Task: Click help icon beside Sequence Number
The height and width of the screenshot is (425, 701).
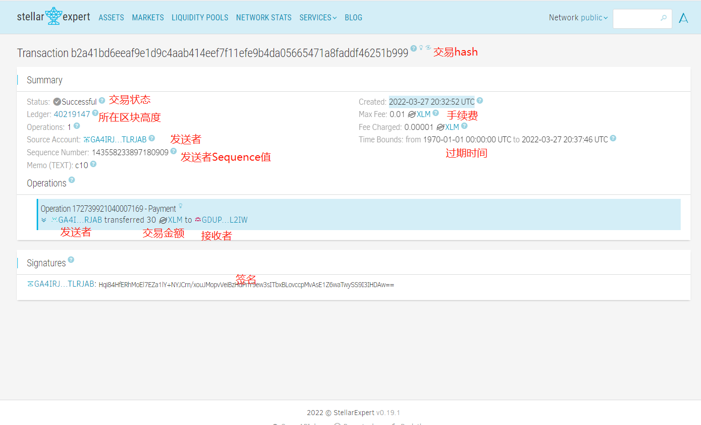Action: (x=173, y=151)
